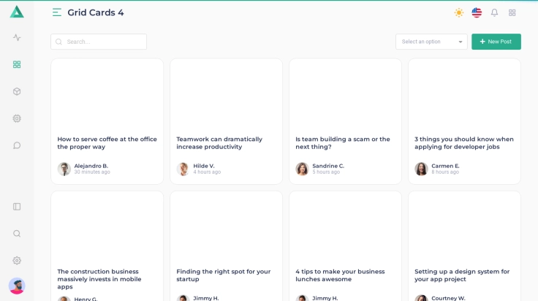Open the activity pulse sidebar icon

coord(17,37)
